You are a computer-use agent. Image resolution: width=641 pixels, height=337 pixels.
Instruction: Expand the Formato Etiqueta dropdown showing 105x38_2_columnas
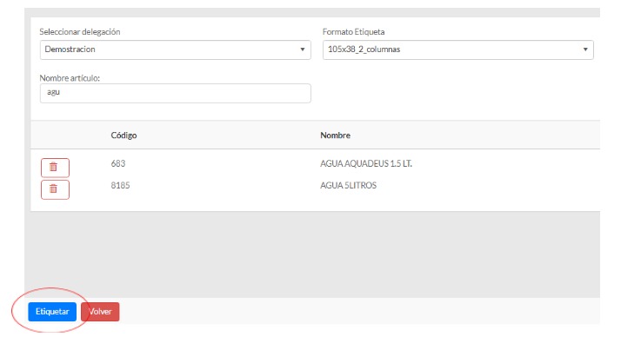457,50
